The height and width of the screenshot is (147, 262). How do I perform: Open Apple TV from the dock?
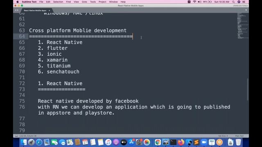[124, 142]
